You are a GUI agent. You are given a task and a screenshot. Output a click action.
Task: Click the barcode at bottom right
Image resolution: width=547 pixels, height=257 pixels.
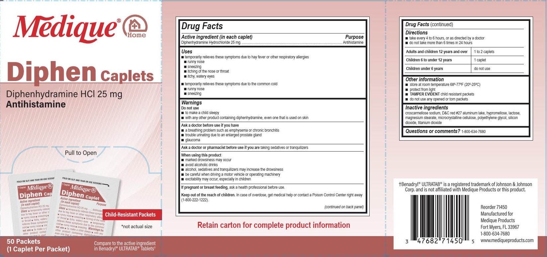440,219
